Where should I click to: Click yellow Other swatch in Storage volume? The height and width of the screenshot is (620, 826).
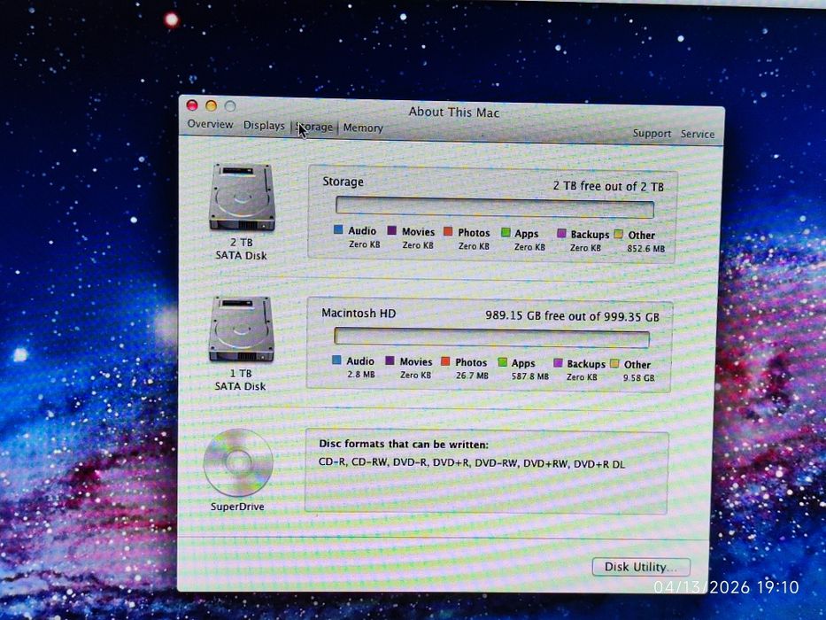pyautogui.click(x=619, y=234)
